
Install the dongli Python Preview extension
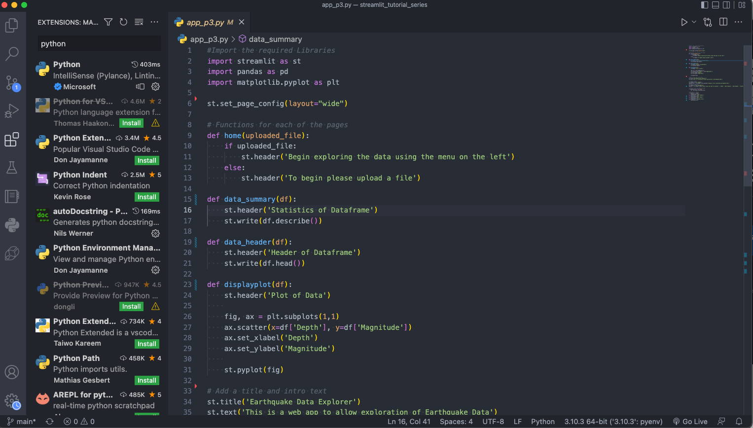pos(132,307)
